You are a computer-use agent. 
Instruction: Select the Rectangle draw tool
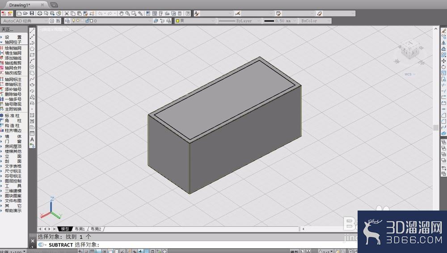32,55
